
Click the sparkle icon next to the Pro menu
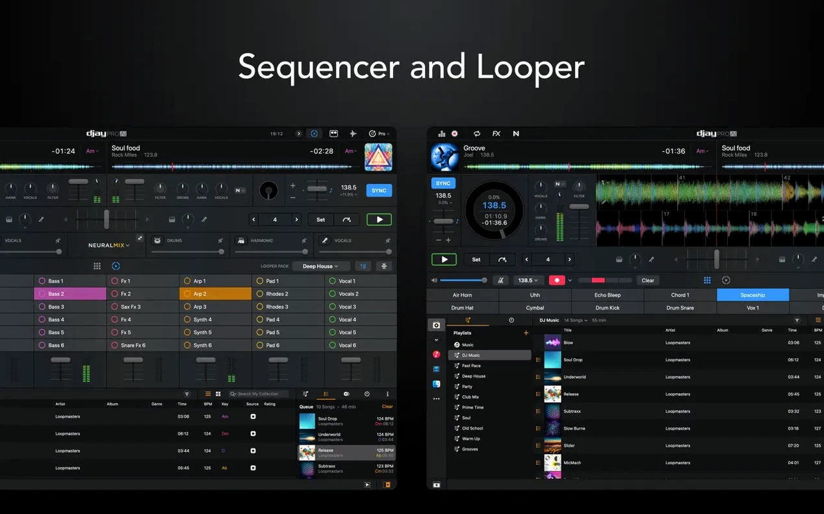[x=353, y=133]
